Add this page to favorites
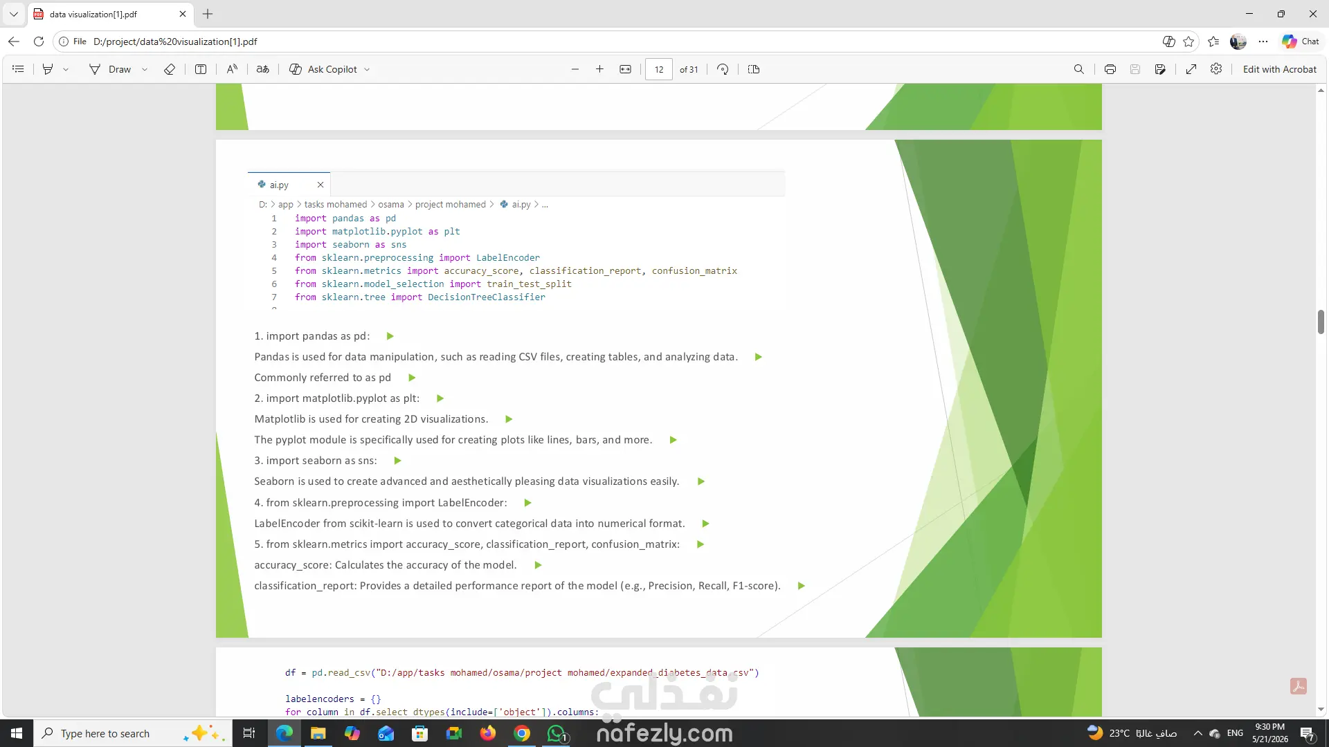The width and height of the screenshot is (1329, 747). click(x=1188, y=41)
